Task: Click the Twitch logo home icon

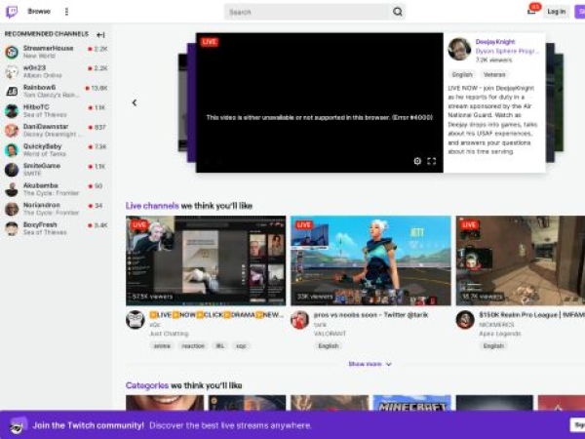Action: click(x=12, y=12)
